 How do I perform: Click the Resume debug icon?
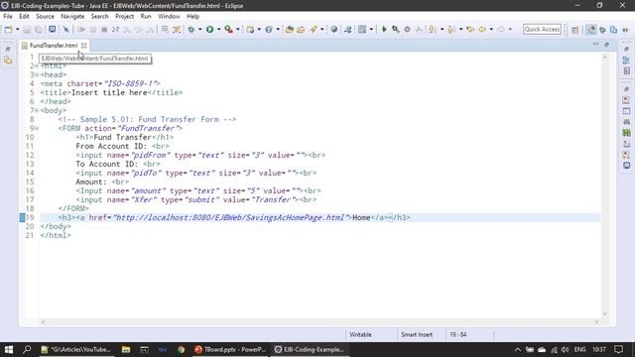[81, 29]
